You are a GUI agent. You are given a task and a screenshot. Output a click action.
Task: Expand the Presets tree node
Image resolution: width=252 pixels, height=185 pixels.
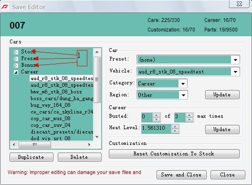tap(16, 59)
